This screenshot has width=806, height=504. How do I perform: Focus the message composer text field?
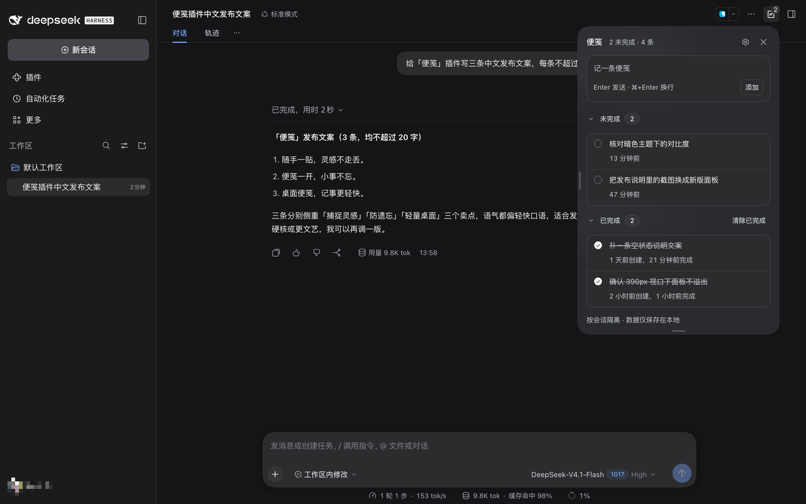pyautogui.click(x=479, y=446)
